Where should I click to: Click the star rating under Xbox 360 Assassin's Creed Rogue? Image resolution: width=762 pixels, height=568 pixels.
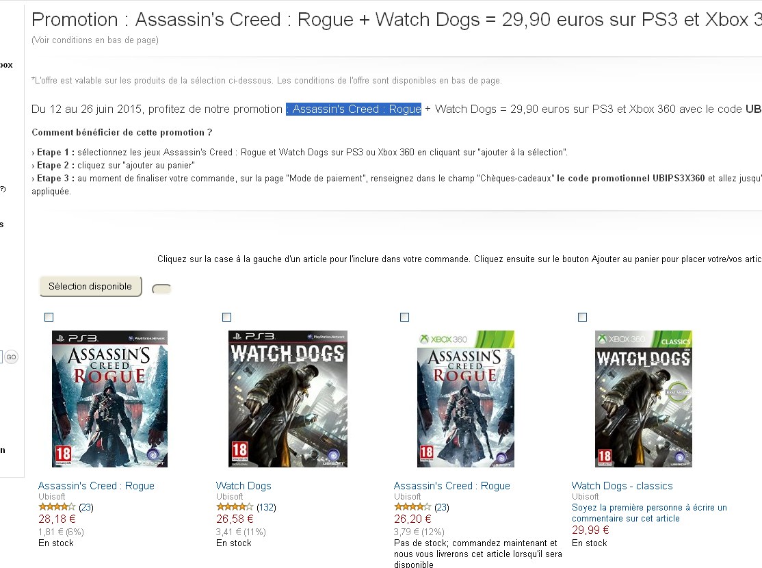[412, 506]
